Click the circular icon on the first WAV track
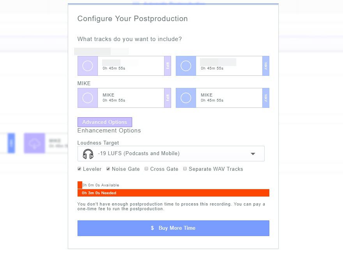343x254 pixels. click(x=186, y=66)
